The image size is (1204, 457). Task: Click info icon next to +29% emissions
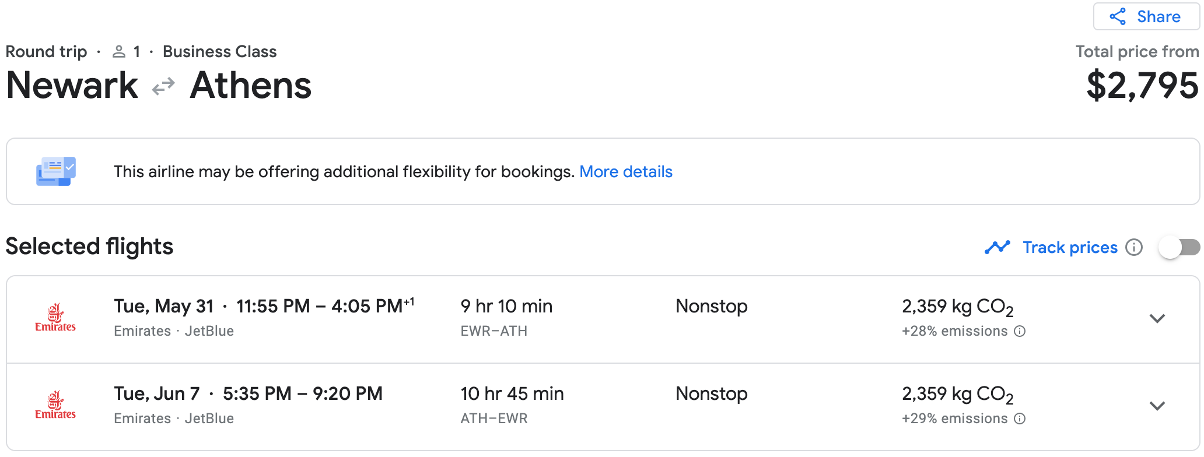1020,419
